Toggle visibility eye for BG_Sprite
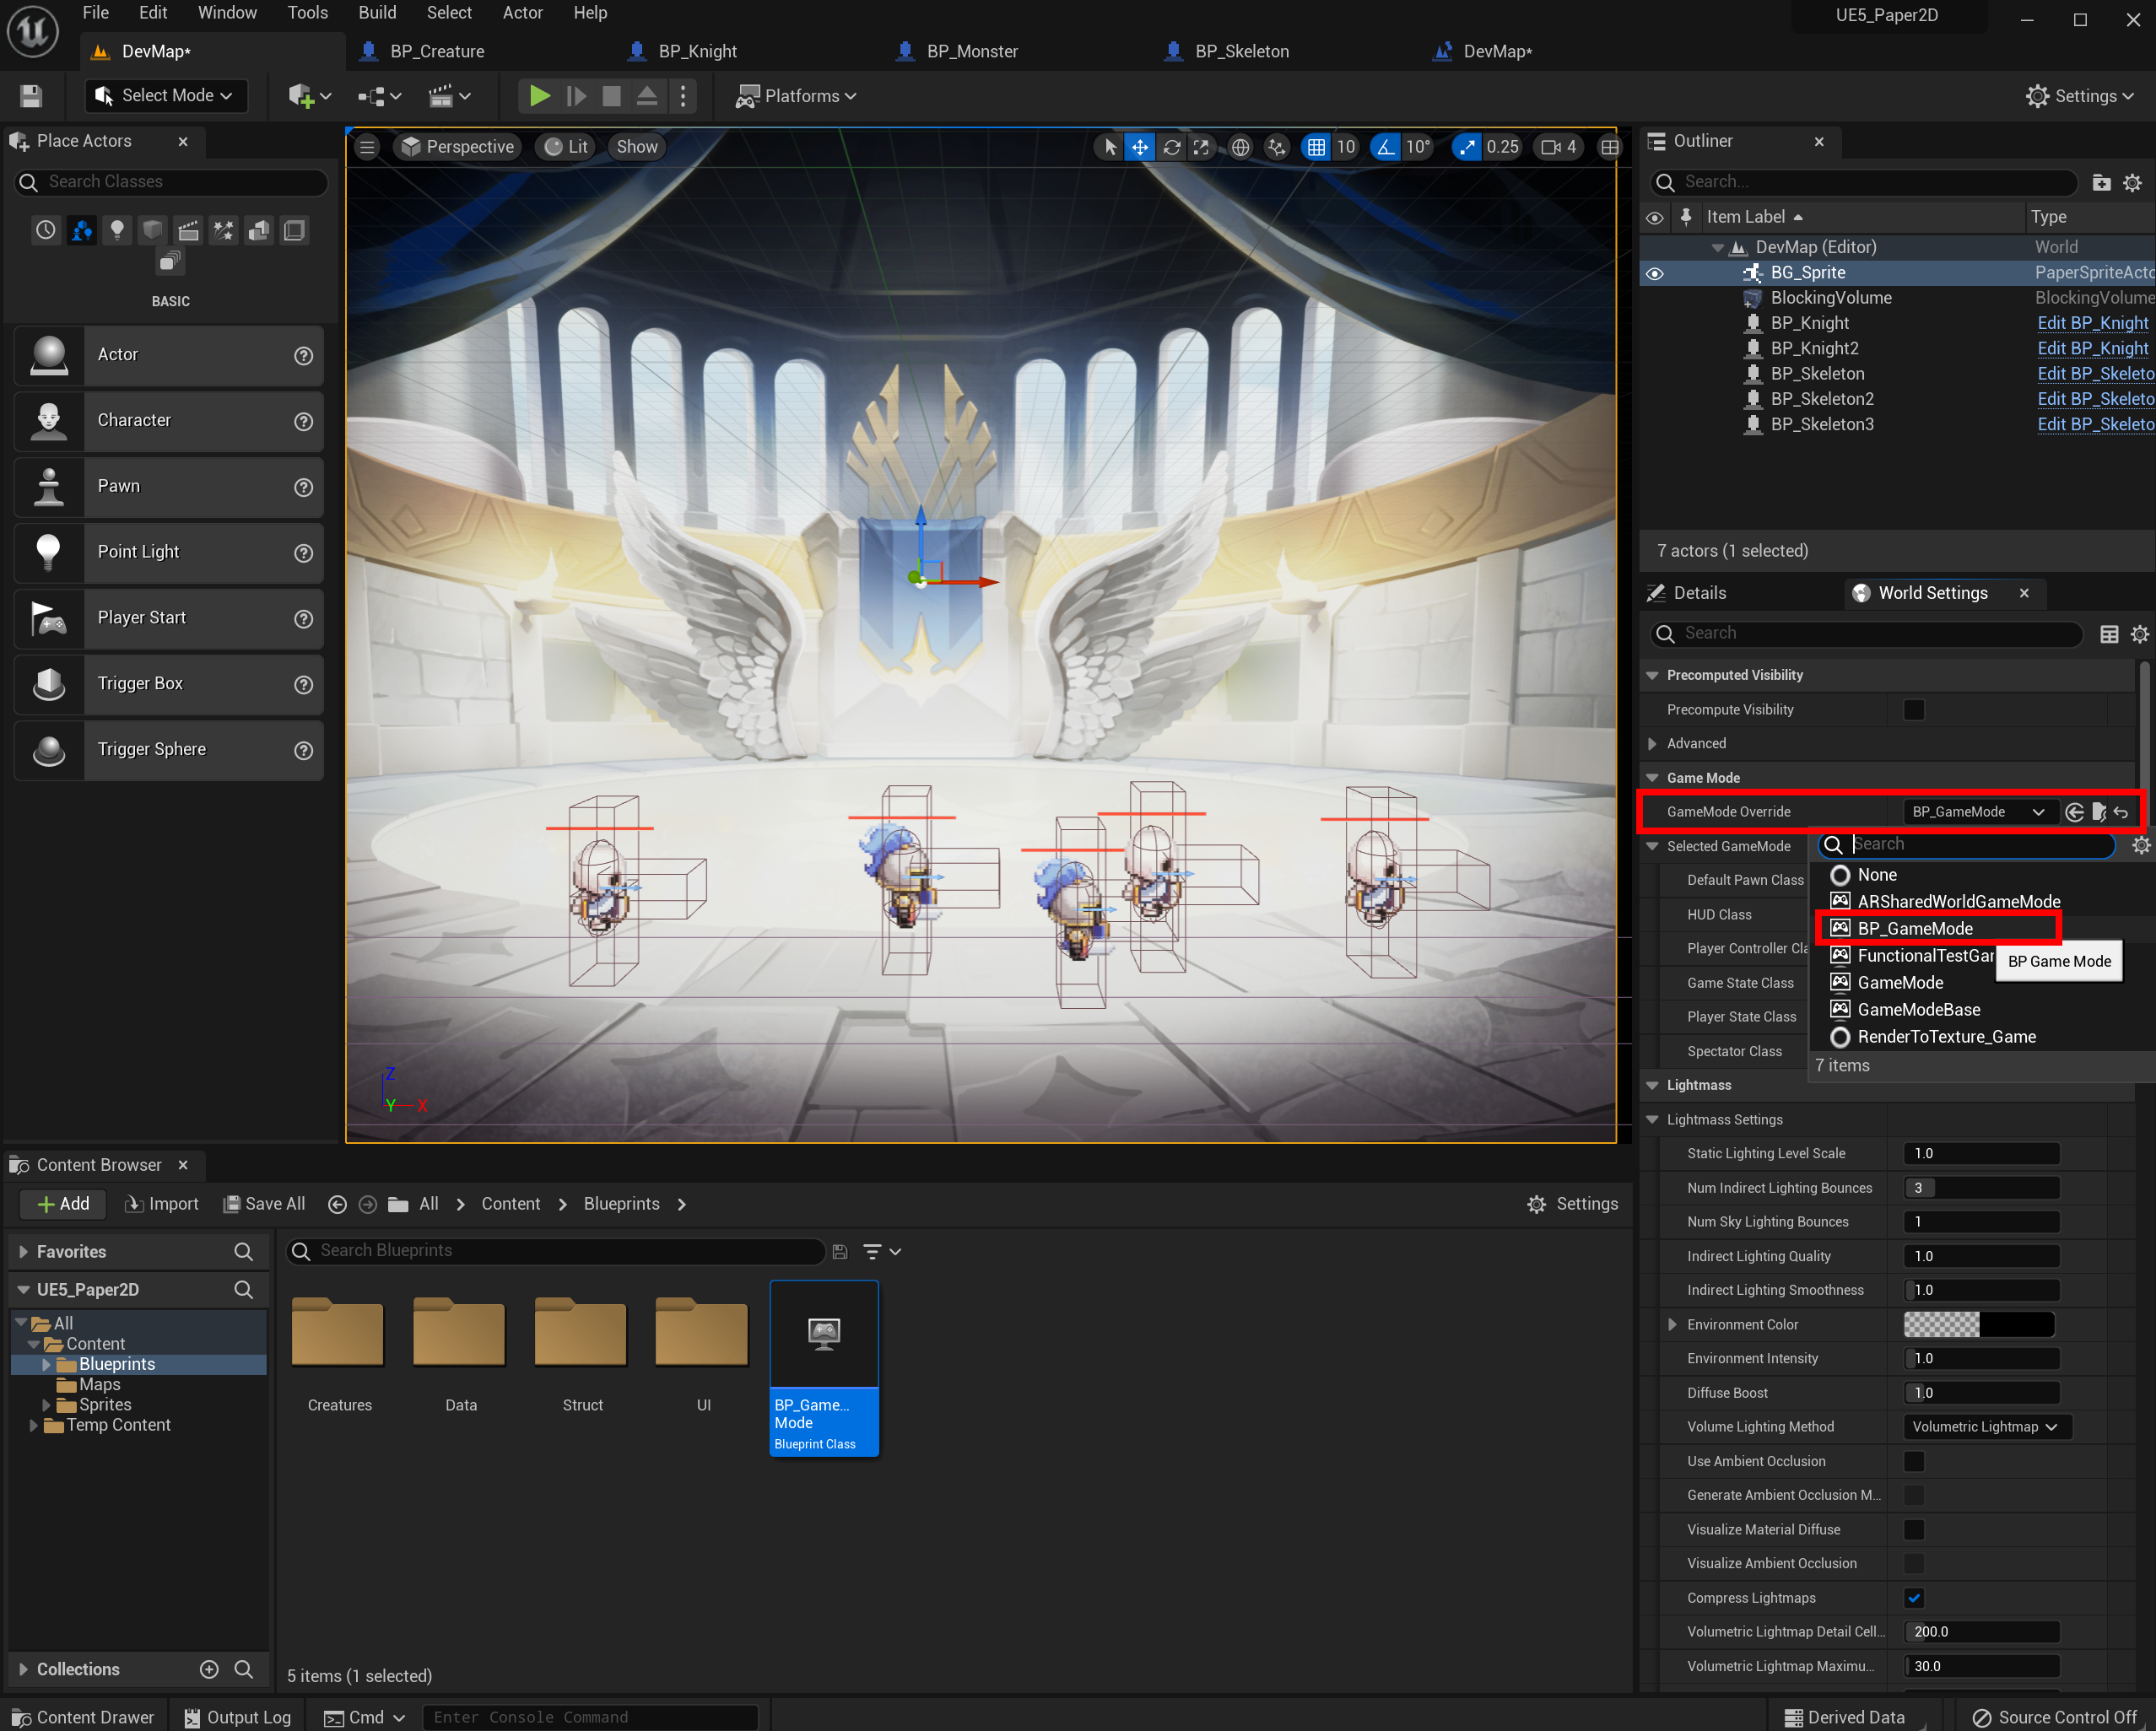Image resolution: width=2156 pixels, height=1731 pixels. (x=1655, y=272)
